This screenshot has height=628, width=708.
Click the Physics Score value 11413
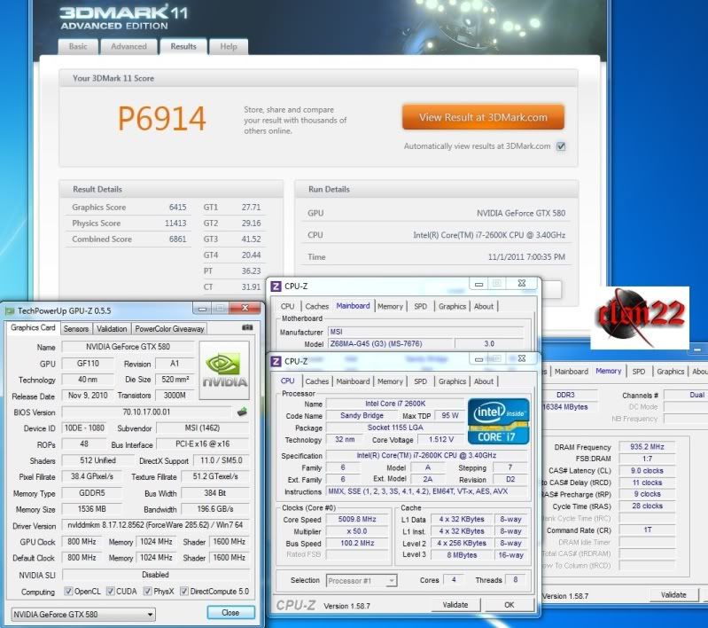point(175,223)
